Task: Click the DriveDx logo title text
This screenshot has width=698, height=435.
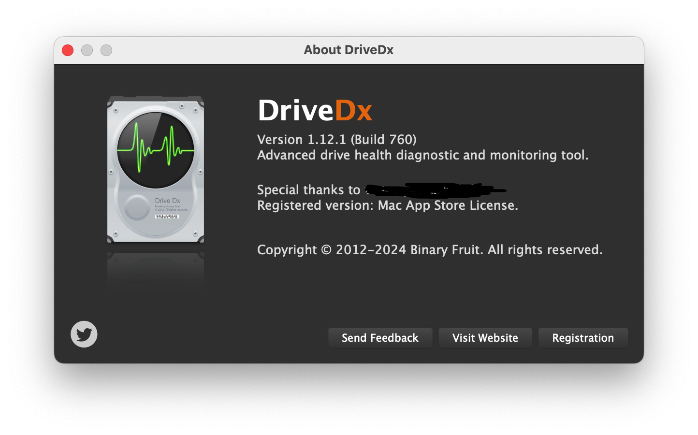Action: tap(315, 110)
